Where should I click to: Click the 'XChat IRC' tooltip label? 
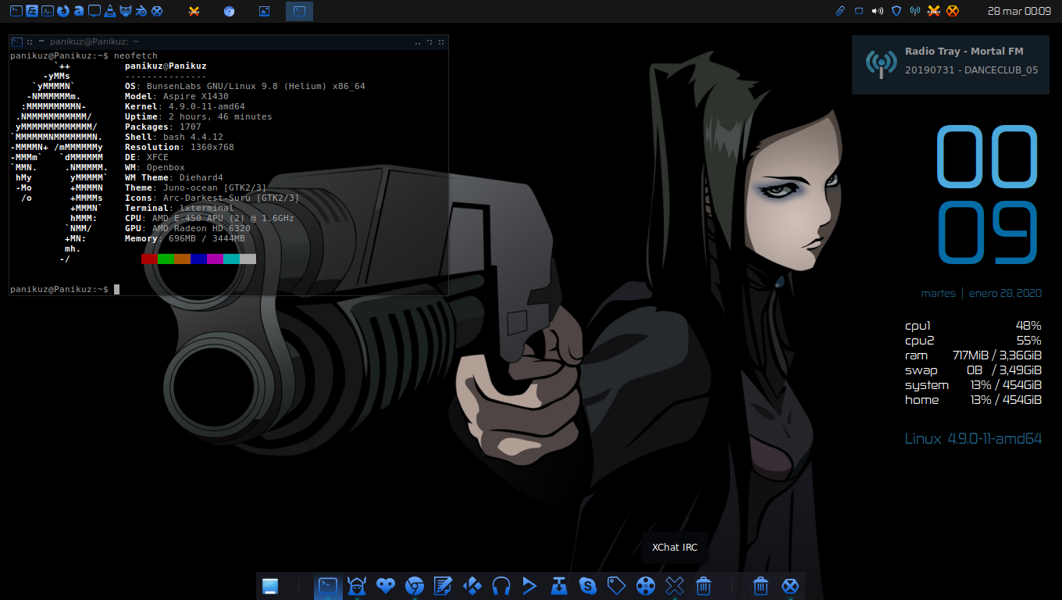pyautogui.click(x=675, y=548)
